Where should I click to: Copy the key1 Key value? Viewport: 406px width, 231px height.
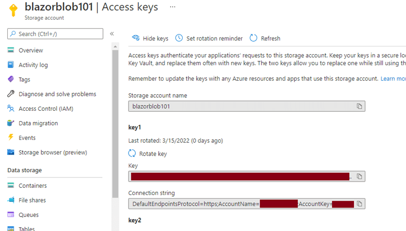tap(359, 176)
